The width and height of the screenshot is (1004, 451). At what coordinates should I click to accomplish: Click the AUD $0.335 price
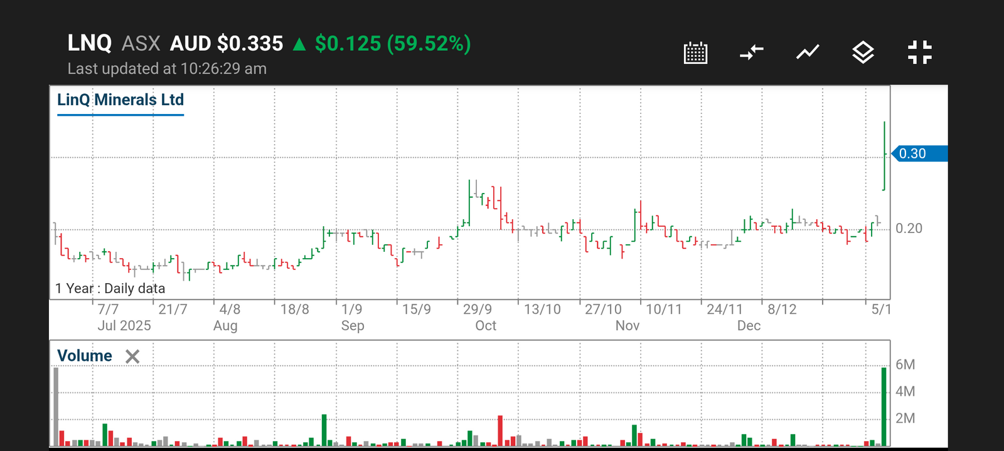click(x=227, y=43)
